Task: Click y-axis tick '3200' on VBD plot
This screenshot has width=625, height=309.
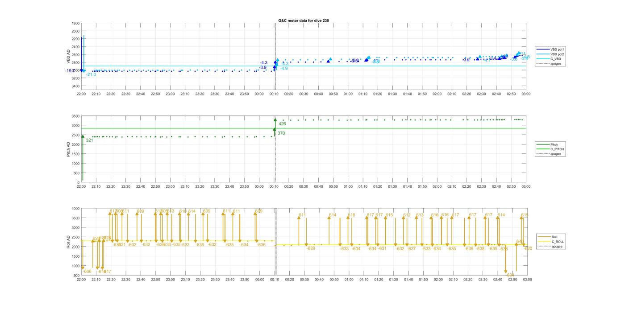Action: tap(75, 78)
